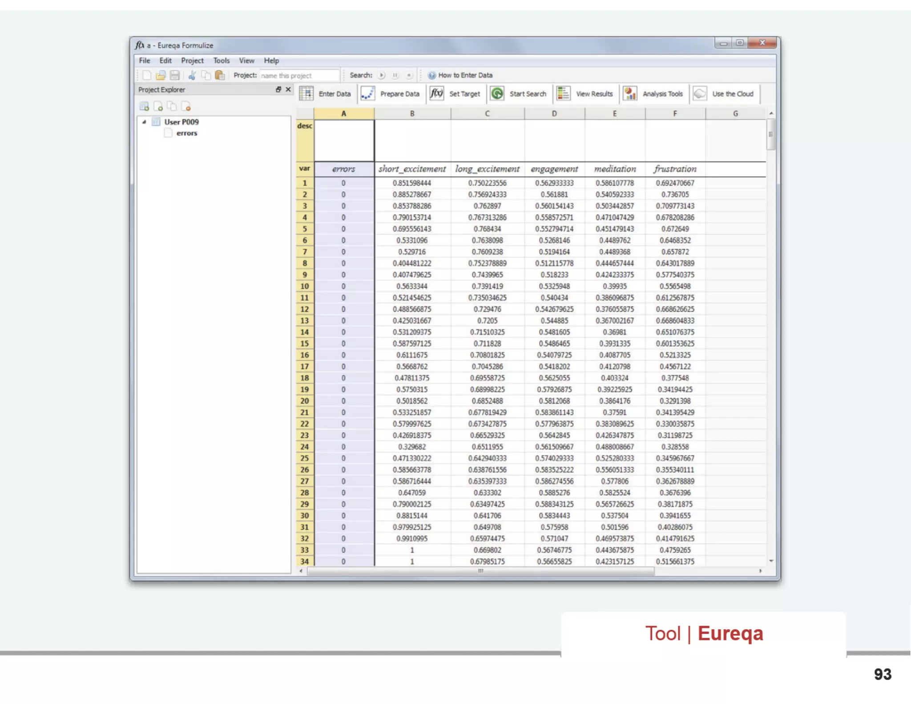Click the short_excitement variable name cell

tap(412, 169)
